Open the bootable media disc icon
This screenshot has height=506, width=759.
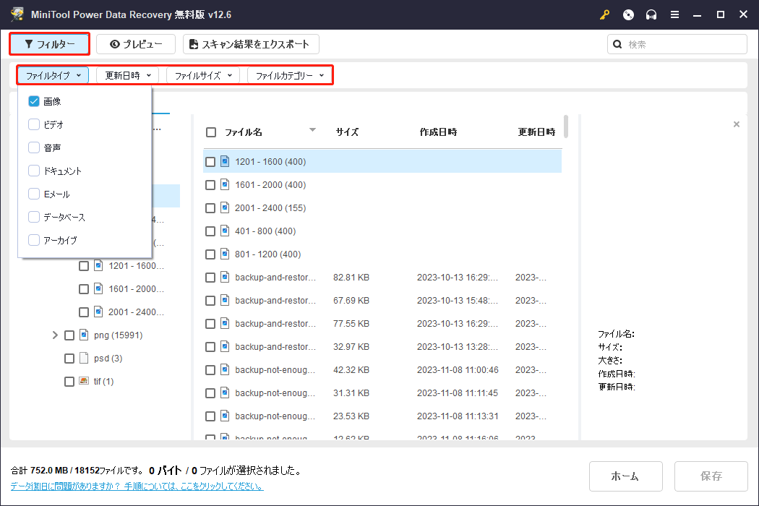click(x=628, y=14)
